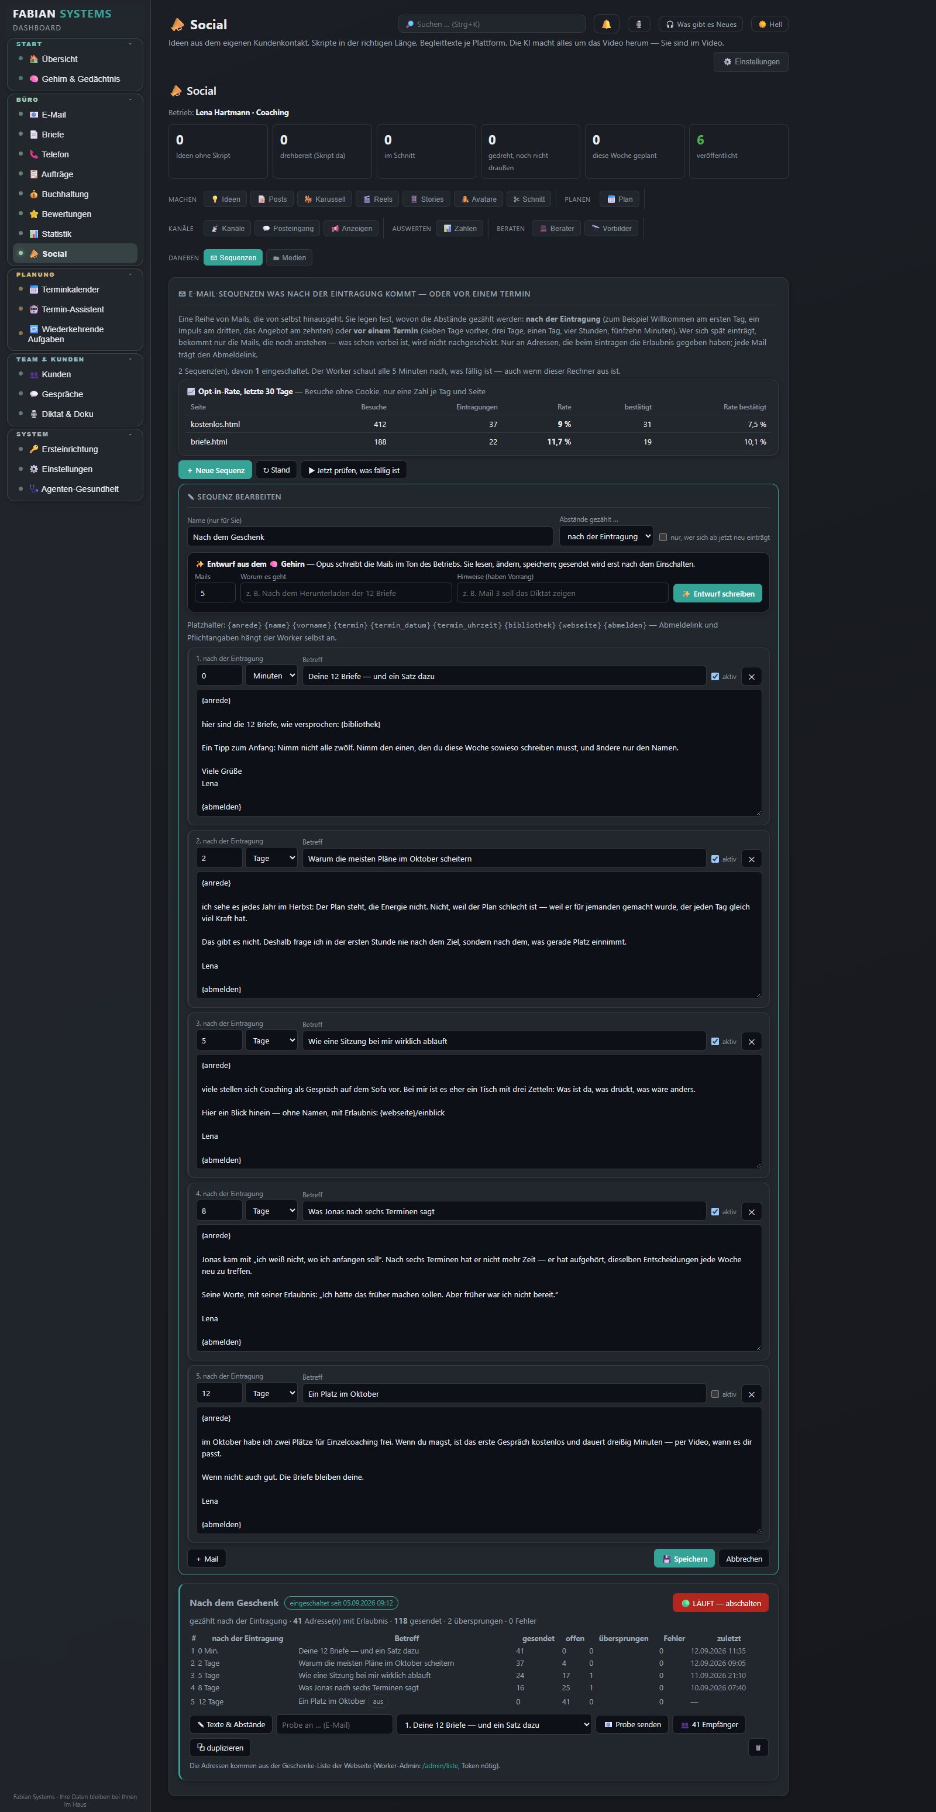
Task: Focus the 'Suchen … (Strg+K)' search field
Action: click(491, 24)
